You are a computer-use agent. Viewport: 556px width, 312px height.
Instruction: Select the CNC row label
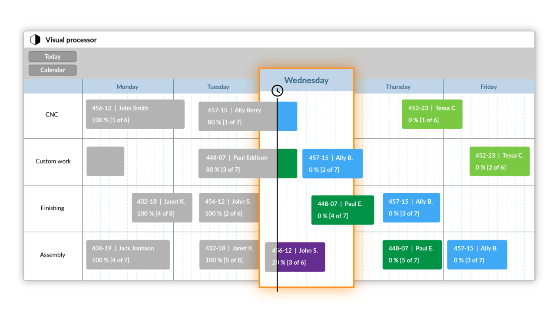52,115
